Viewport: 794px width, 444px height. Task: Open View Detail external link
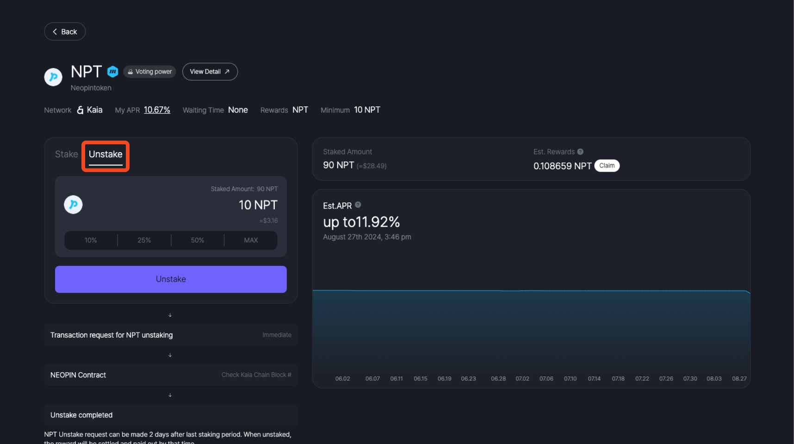point(210,72)
